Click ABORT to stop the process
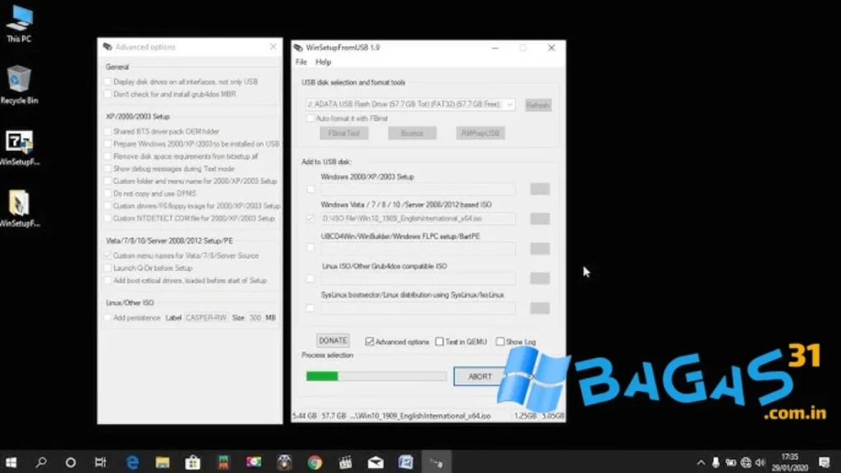Viewport: 841px width, 473px height. pos(480,376)
